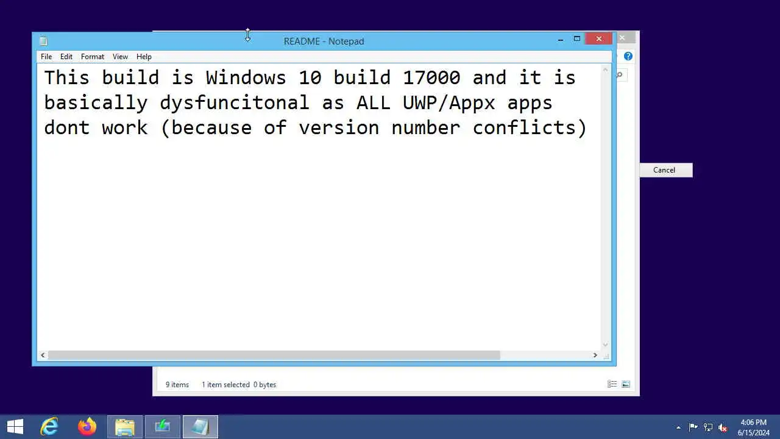Click the horizontal scrollbar thumb in Notepad
Screen dimensions: 780x439
click(x=274, y=355)
